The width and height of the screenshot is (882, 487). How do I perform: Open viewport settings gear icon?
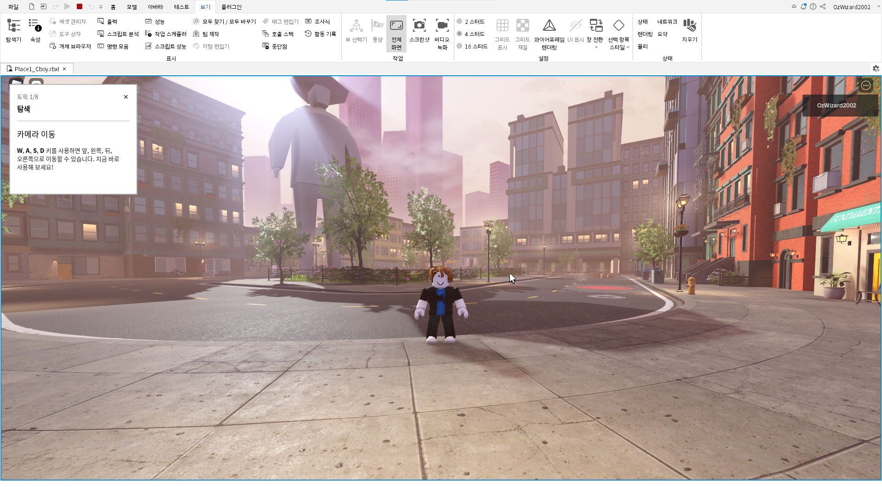(876, 68)
